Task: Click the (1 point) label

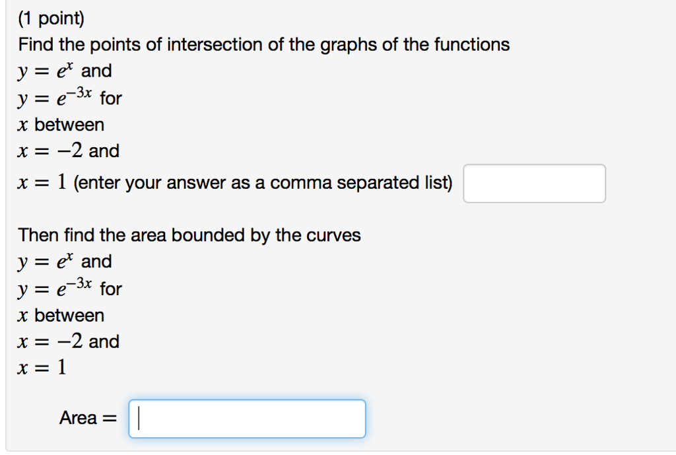Action: point(51,17)
